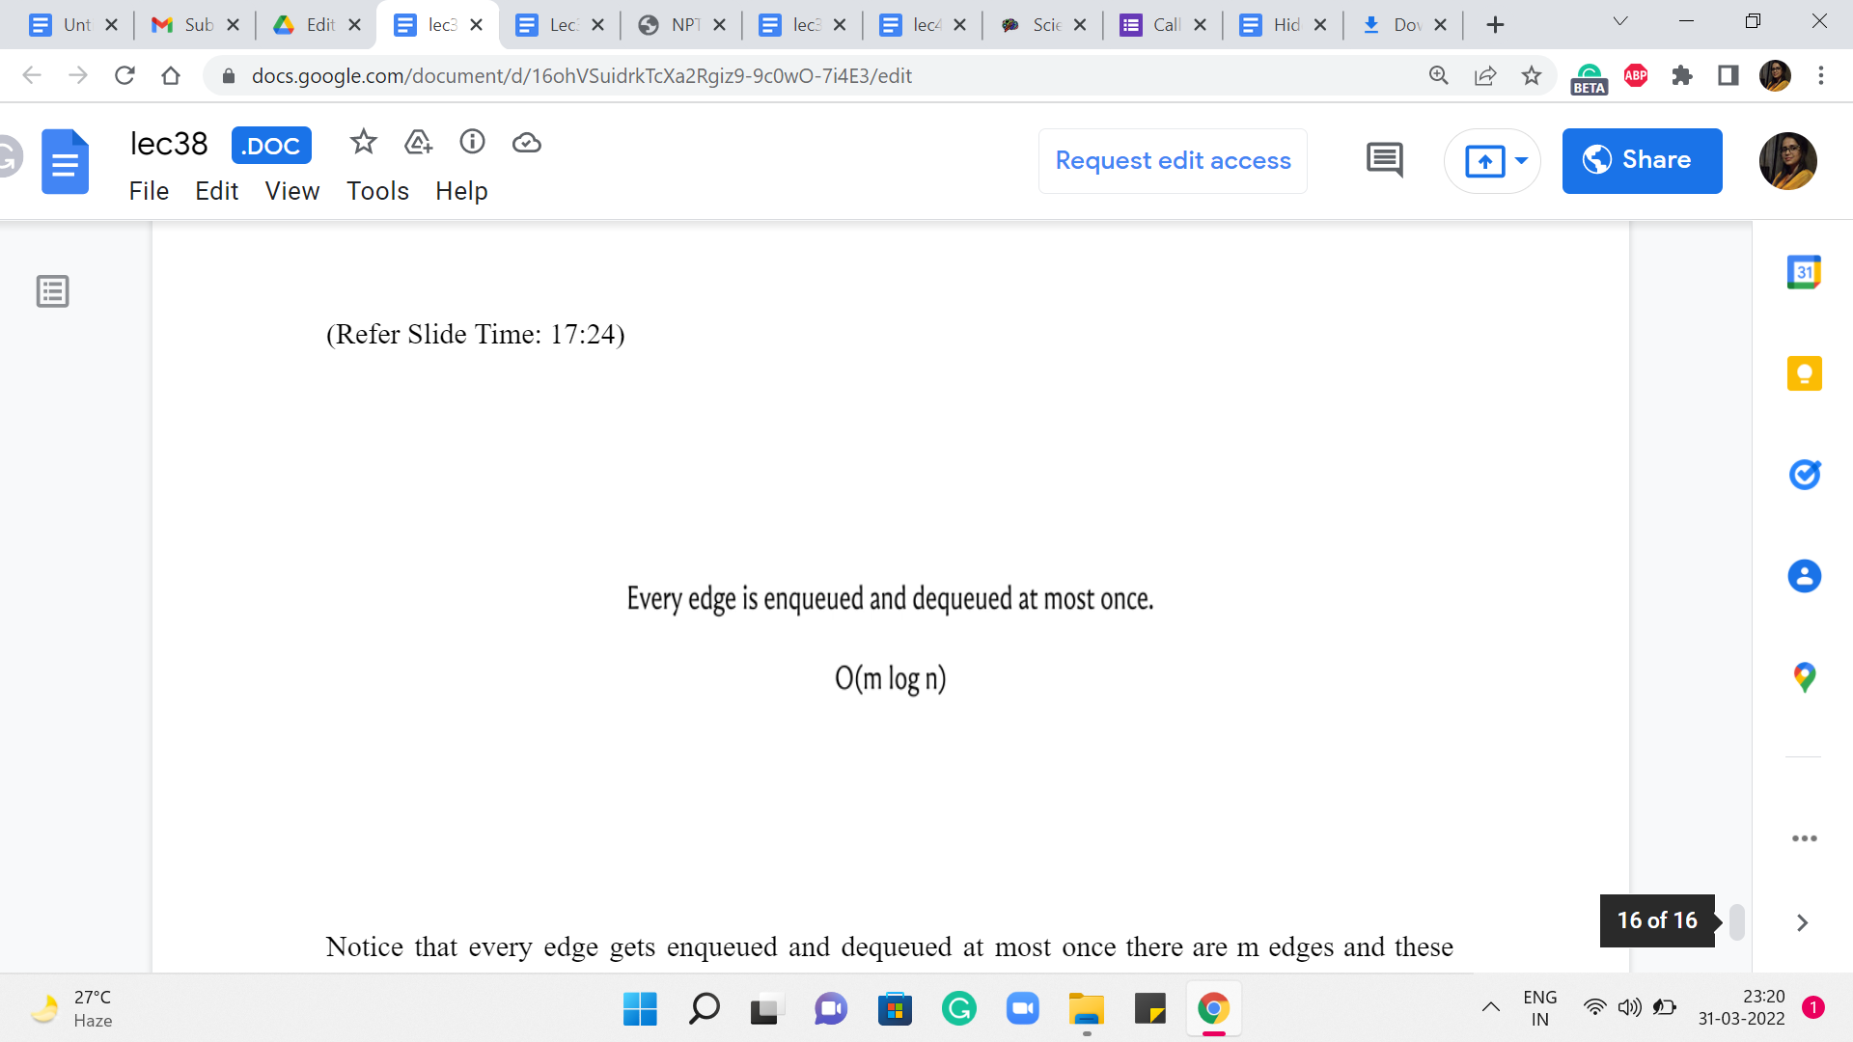This screenshot has width=1853, height=1042.
Task: Hide side panel with chevron arrow
Action: click(1801, 922)
